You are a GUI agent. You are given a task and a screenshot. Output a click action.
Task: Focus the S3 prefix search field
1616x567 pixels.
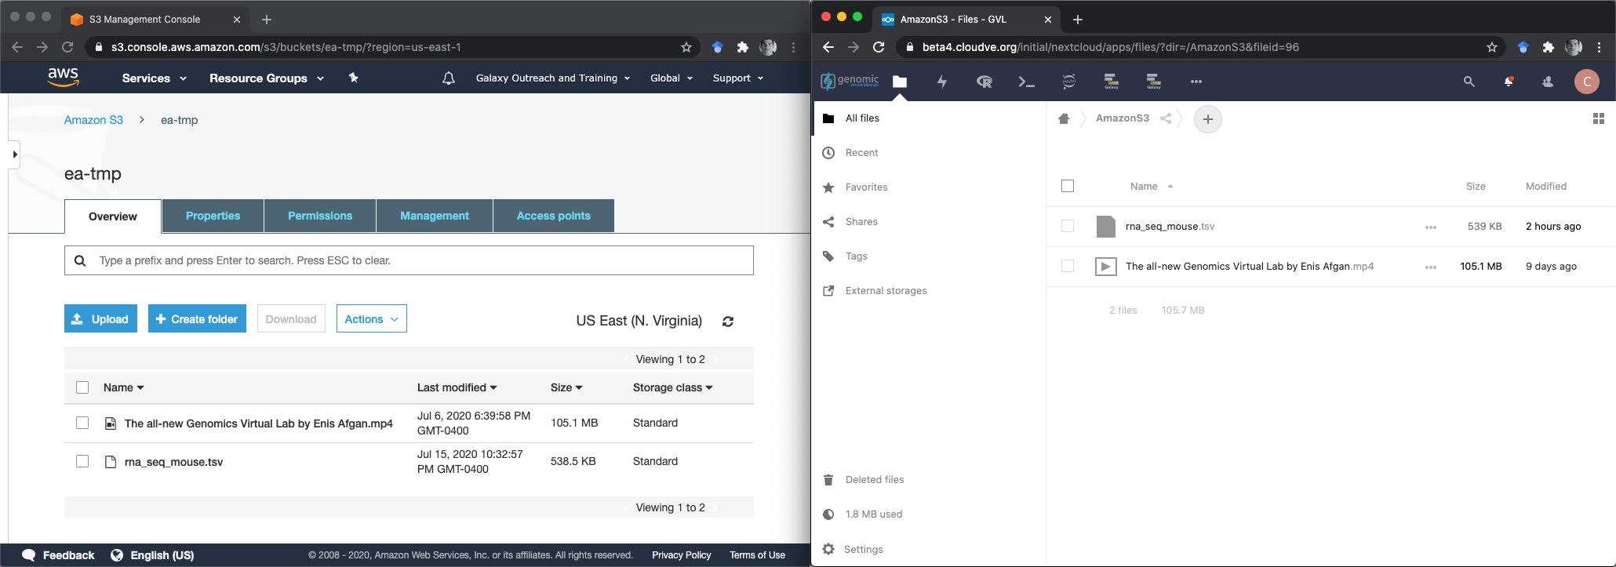tap(409, 260)
